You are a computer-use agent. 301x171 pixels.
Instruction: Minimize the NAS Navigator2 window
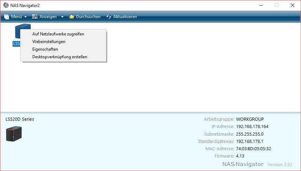point(261,5)
